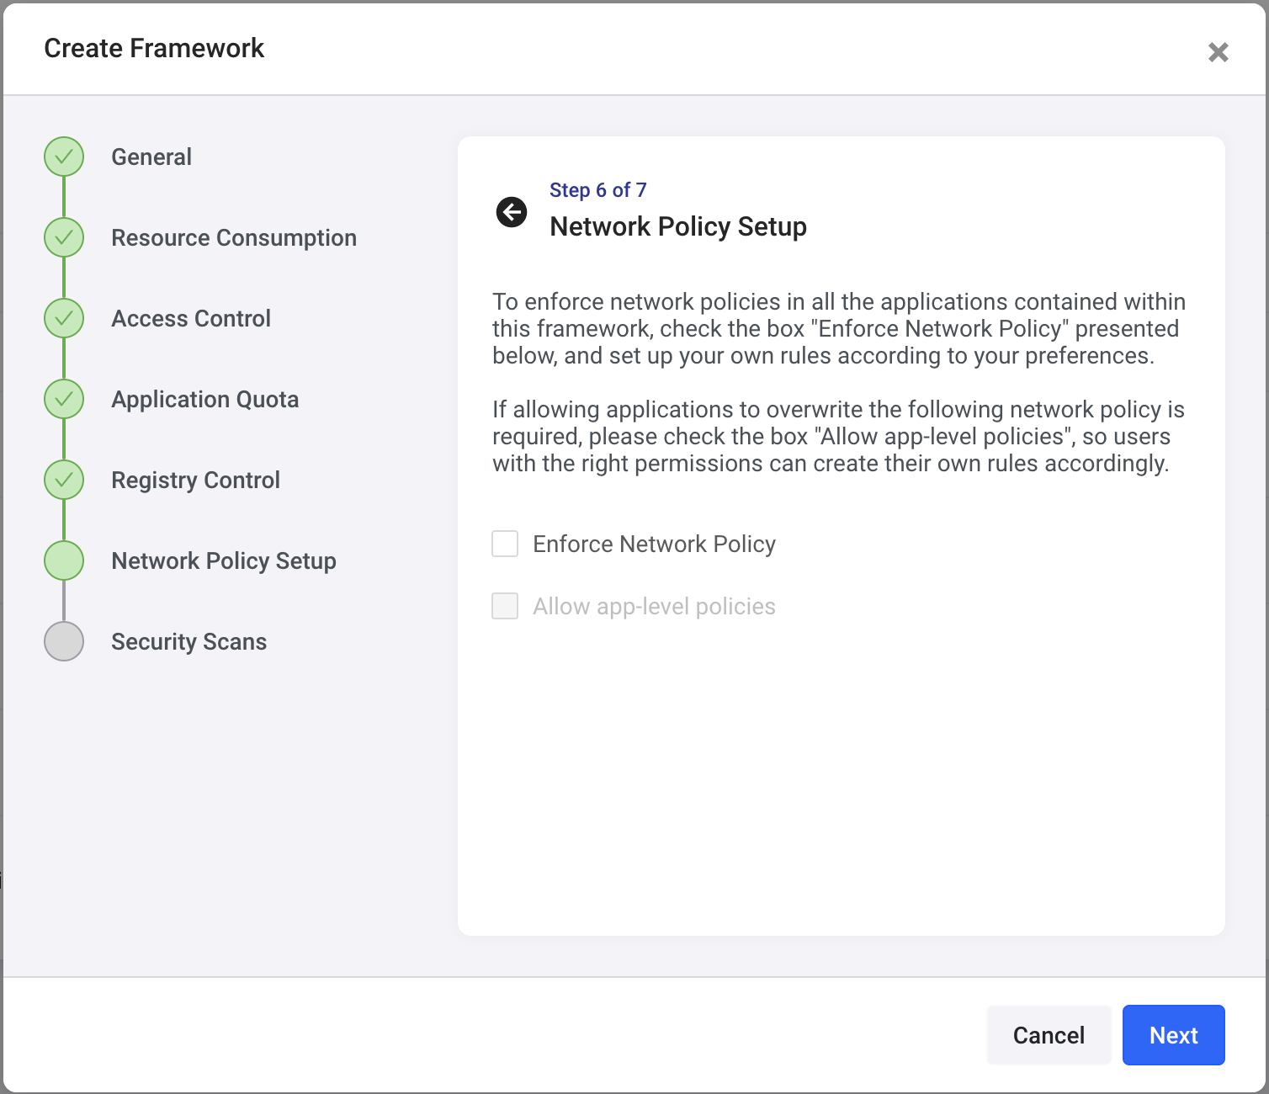
Task: Check the Allow app-level policies box
Action: [x=505, y=606]
